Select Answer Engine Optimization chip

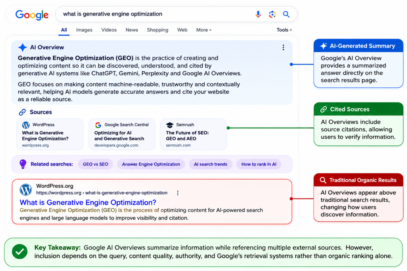point(151,164)
